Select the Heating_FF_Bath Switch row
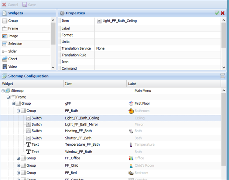This screenshot has width=229, height=180. (78, 131)
